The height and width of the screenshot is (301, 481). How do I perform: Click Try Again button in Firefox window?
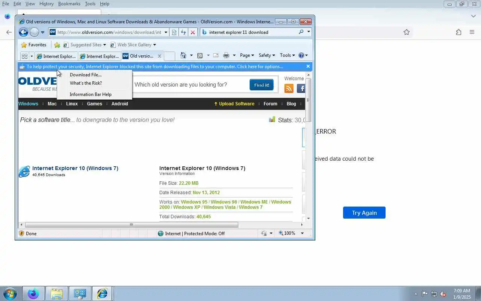[x=364, y=213]
